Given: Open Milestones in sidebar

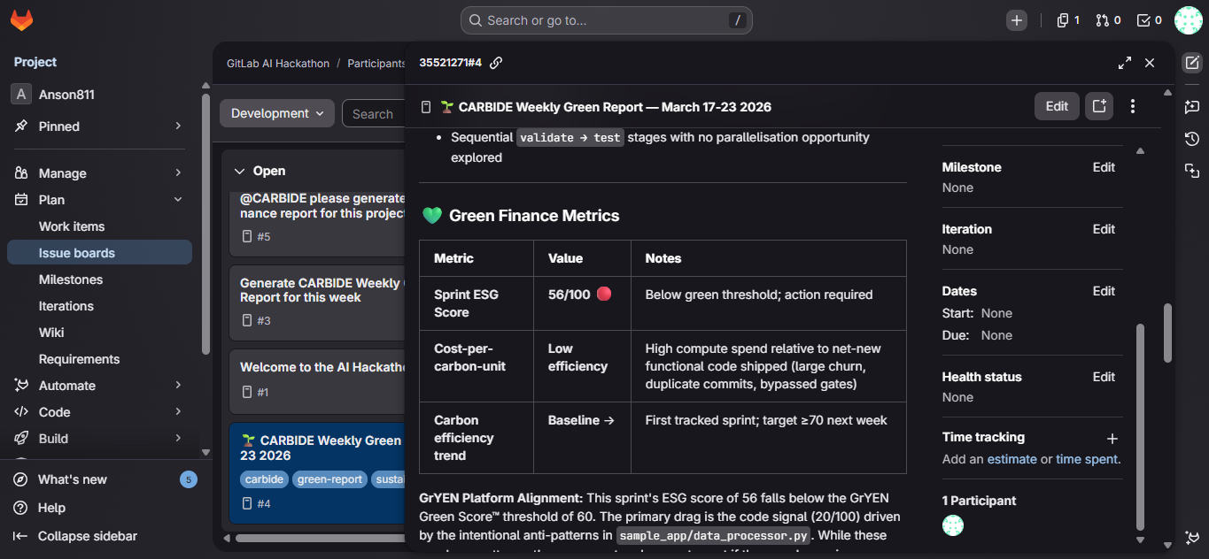Looking at the screenshot, I should click(99, 279).
